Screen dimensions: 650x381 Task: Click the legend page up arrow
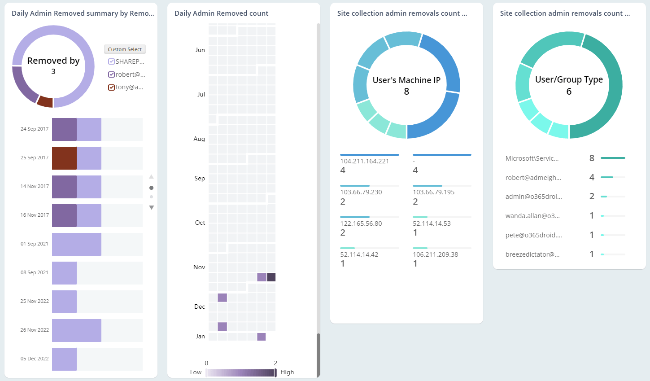(151, 177)
